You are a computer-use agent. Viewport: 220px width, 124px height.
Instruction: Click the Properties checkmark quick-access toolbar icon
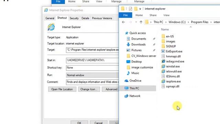pos(130,9)
